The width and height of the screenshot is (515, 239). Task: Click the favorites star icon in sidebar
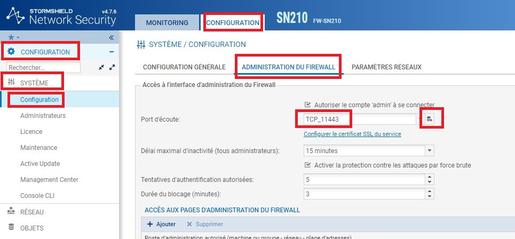(11, 37)
